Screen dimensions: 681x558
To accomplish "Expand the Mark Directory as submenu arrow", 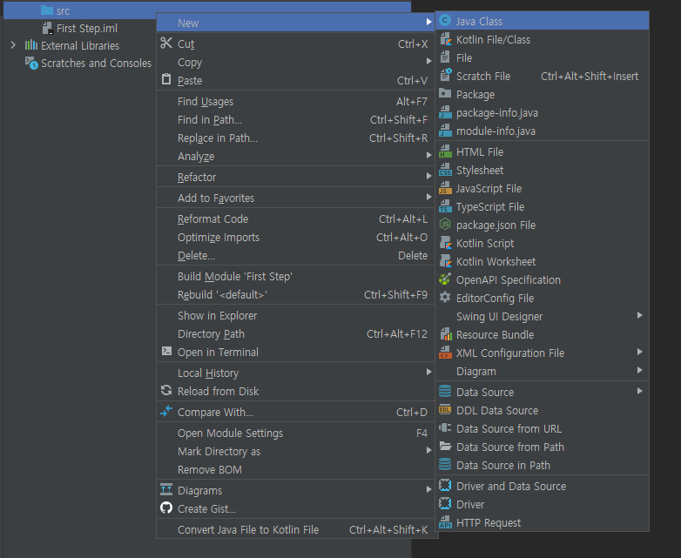I will click(428, 450).
